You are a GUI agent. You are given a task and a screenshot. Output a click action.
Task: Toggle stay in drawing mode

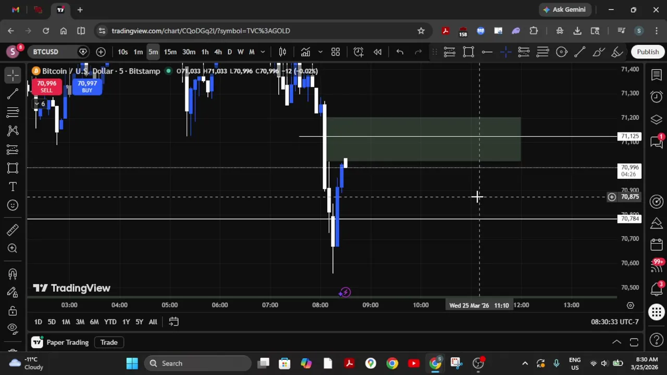tap(13, 292)
